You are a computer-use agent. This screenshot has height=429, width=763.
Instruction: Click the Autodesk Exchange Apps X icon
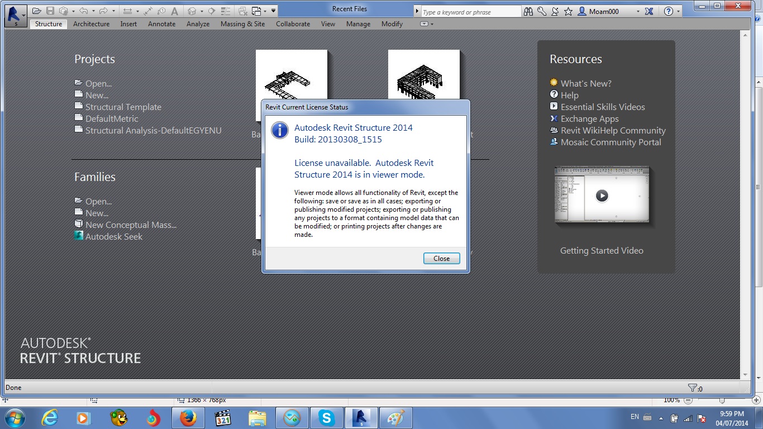click(649, 11)
